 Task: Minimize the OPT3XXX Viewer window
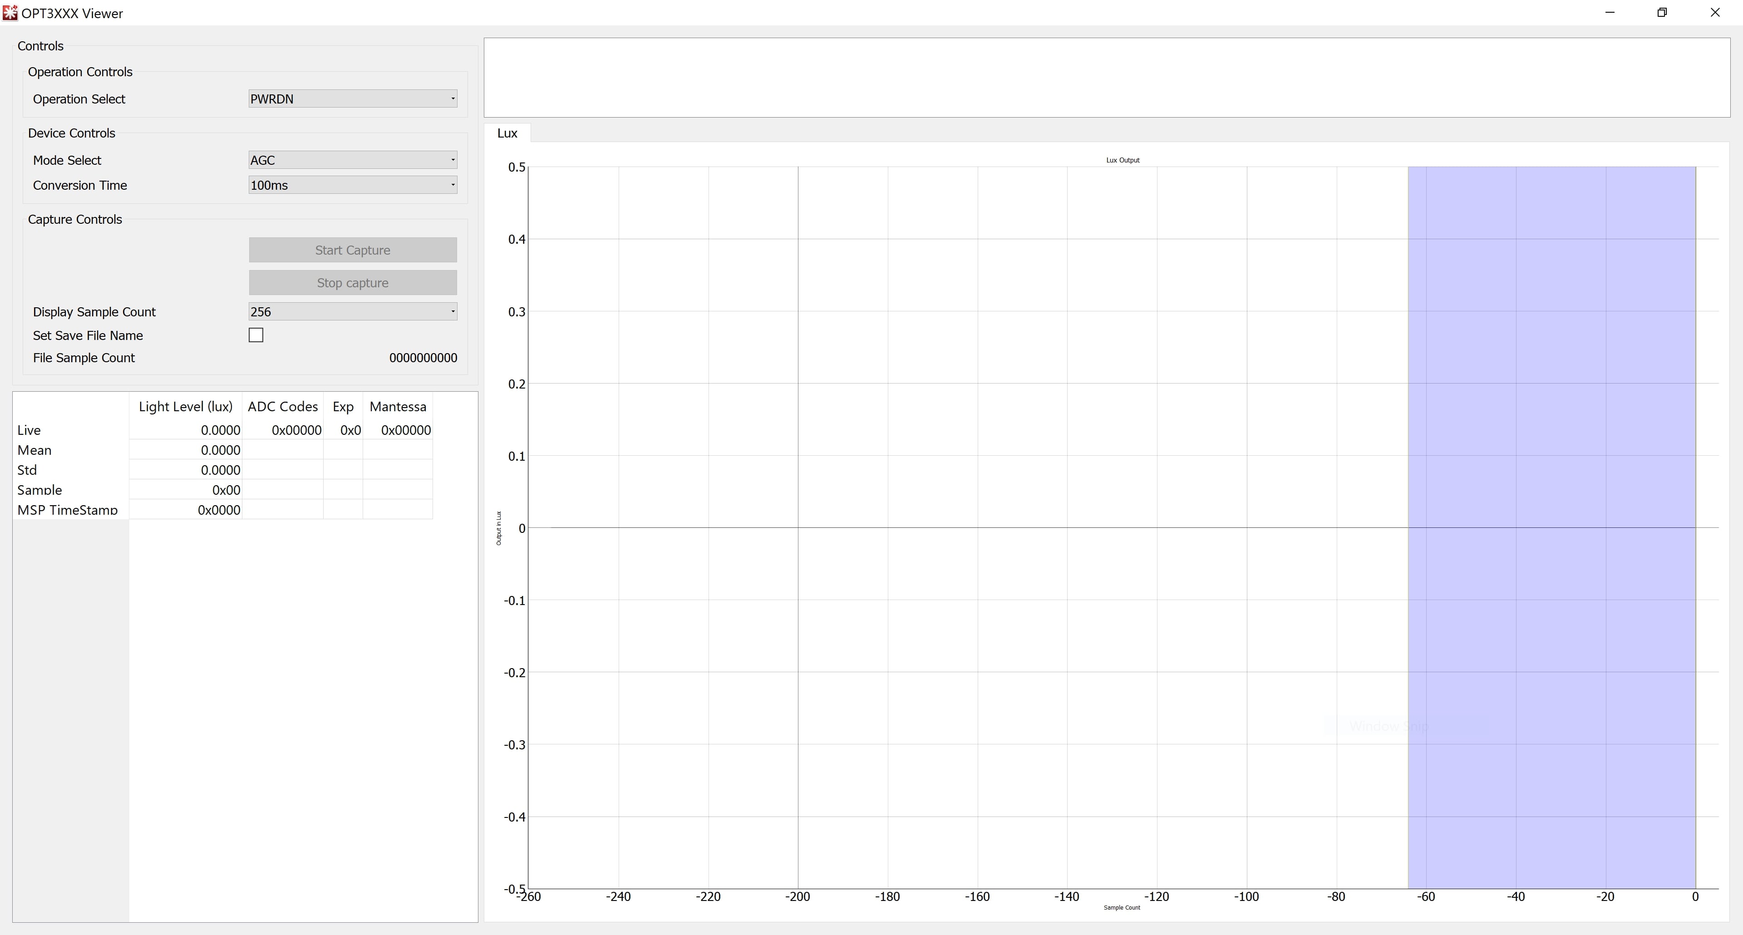[x=1610, y=13]
